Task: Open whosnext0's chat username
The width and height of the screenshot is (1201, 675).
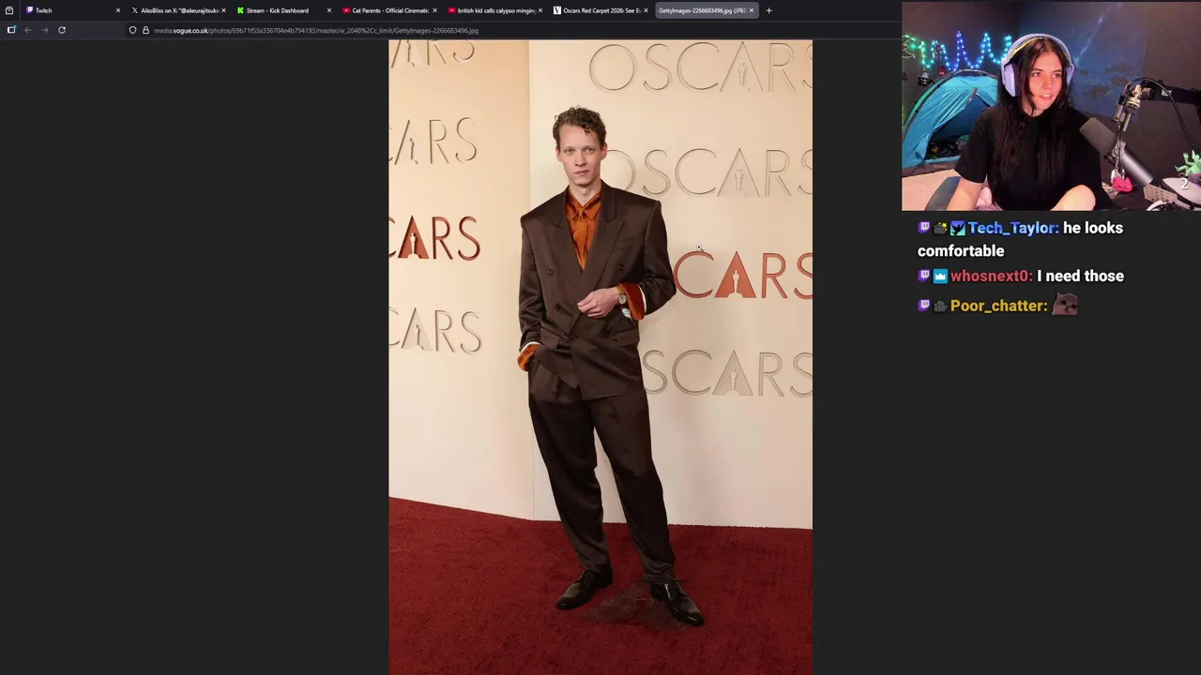Action: click(991, 276)
